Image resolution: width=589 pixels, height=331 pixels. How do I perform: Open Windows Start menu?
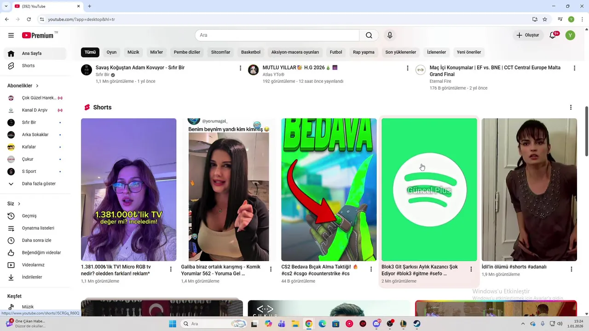(x=172, y=324)
